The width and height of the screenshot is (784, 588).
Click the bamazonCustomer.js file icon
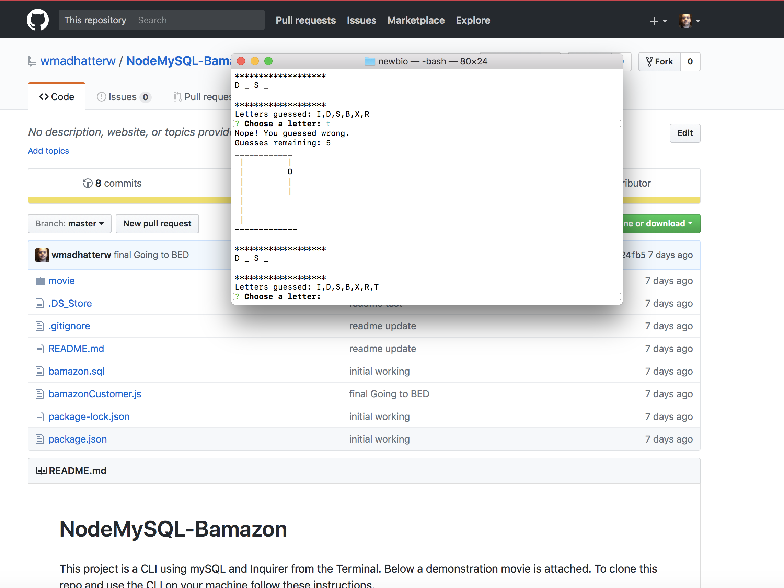(x=40, y=394)
